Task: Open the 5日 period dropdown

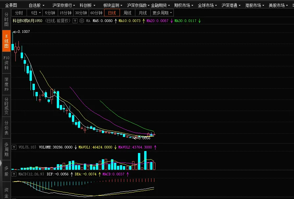Action: [35, 13]
